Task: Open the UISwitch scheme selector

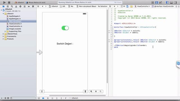Action: 19,3
